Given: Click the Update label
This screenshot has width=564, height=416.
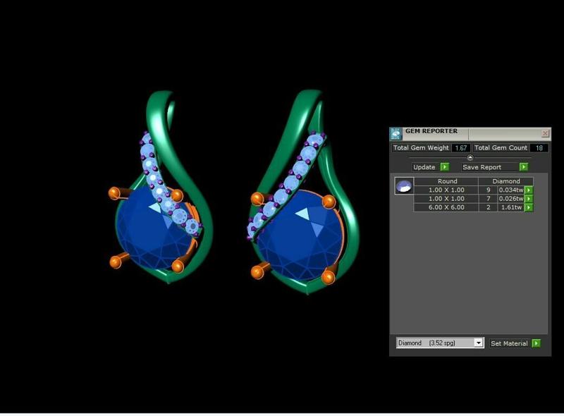Looking at the screenshot, I should 424,167.
